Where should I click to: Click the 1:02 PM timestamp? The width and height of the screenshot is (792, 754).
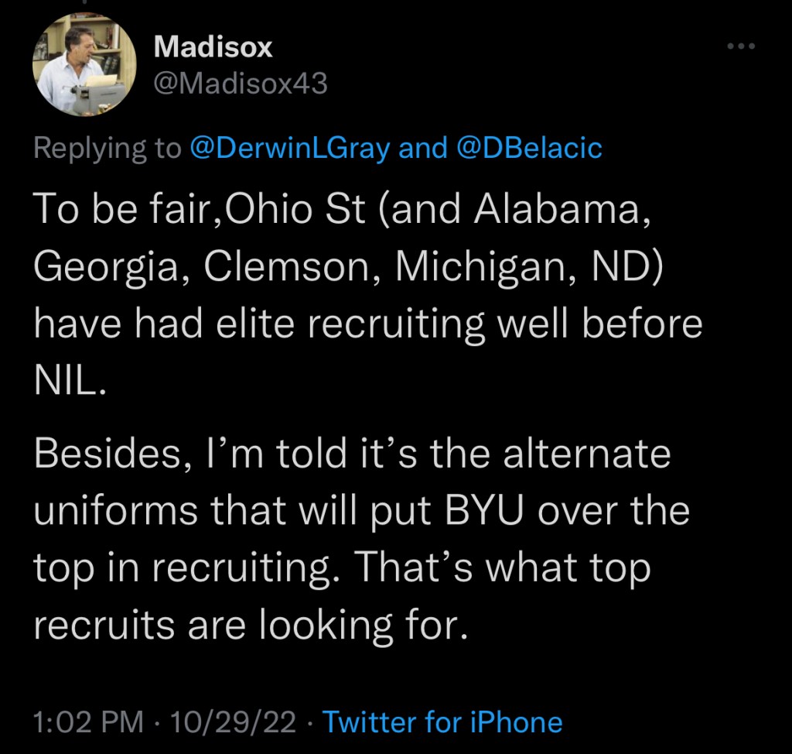point(88,721)
